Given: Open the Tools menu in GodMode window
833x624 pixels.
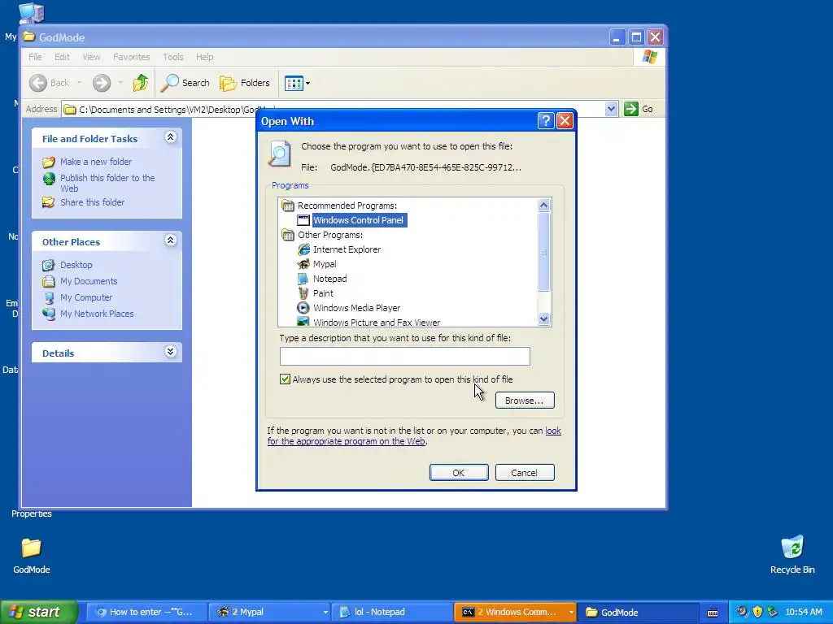Looking at the screenshot, I should (x=173, y=57).
